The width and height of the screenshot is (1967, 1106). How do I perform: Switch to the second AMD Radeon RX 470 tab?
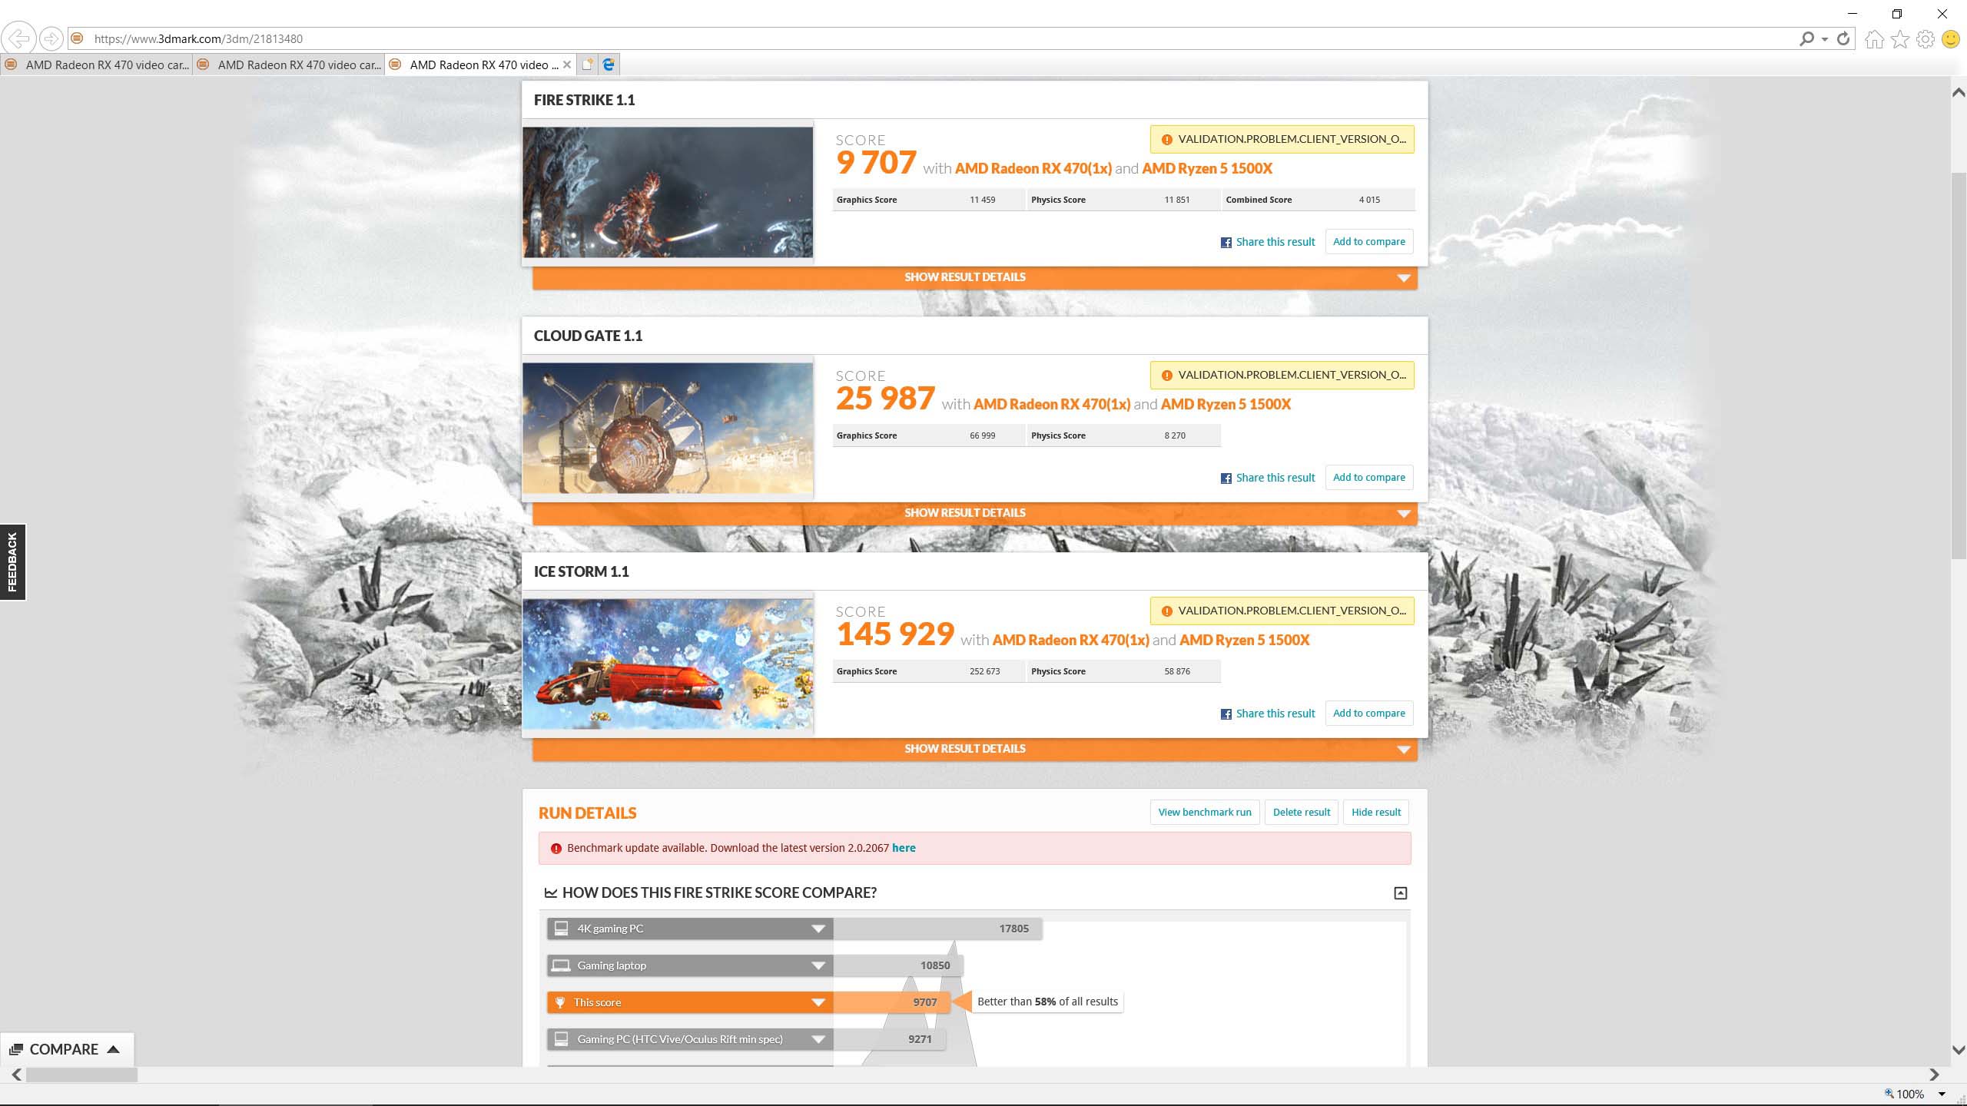[x=289, y=65]
